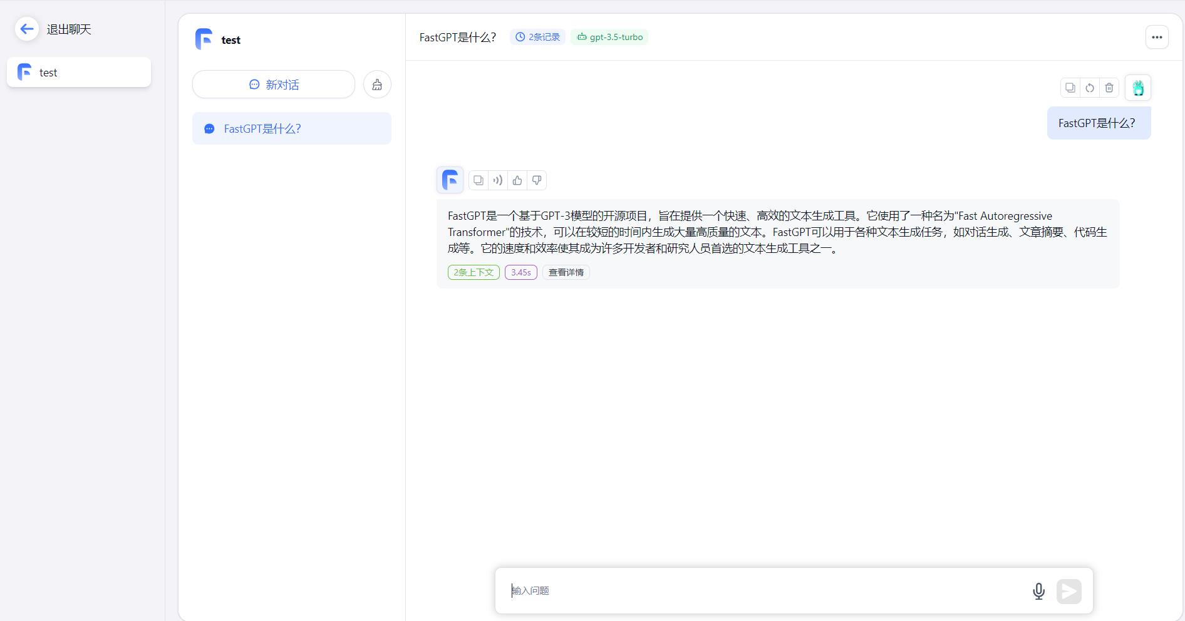This screenshot has height=621, width=1185.
Task: Click the conversation title FastGPT是什么?
Action: pyautogui.click(x=458, y=37)
